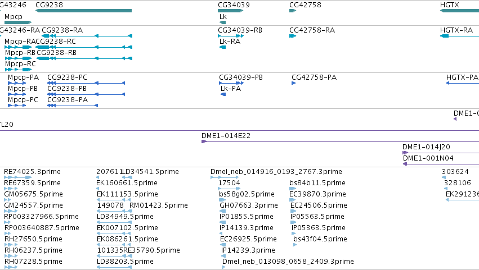Click the CG34039 gene label
479x270 pixels.
tap(234, 5)
